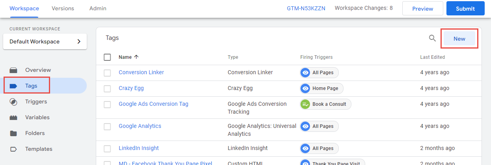Switch to the Versions tab
The height and width of the screenshot is (165, 491).
click(x=62, y=8)
